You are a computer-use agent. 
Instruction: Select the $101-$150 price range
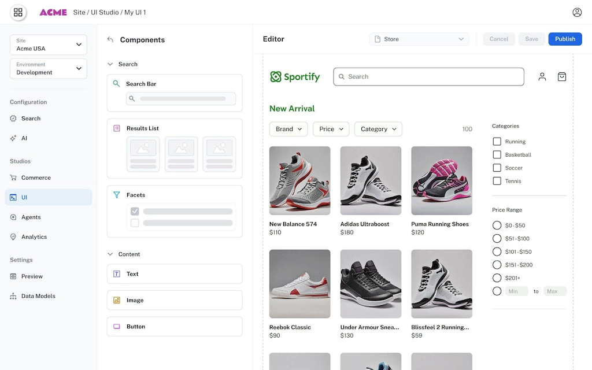[497, 252]
